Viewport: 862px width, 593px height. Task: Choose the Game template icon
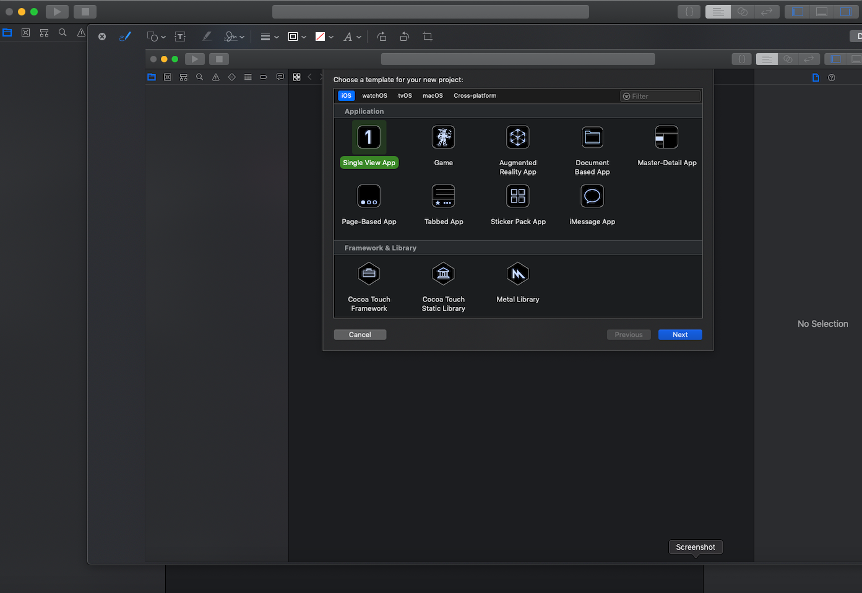pyautogui.click(x=443, y=137)
